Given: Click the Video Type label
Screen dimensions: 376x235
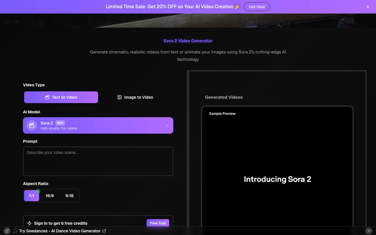Looking at the screenshot, I should tap(34, 85).
